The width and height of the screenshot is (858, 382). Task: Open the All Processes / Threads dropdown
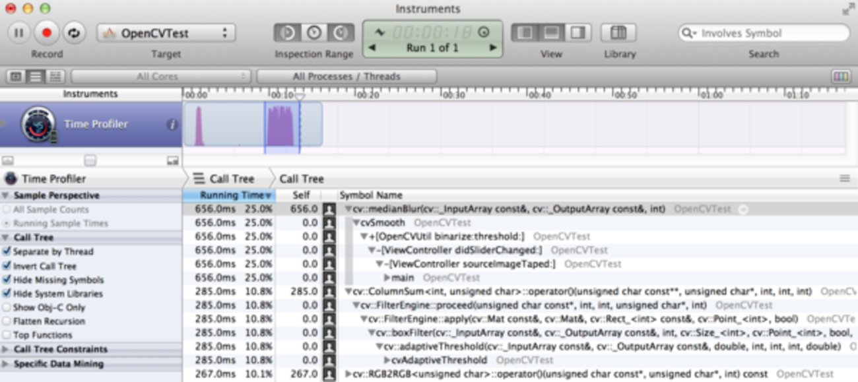tap(346, 77)
